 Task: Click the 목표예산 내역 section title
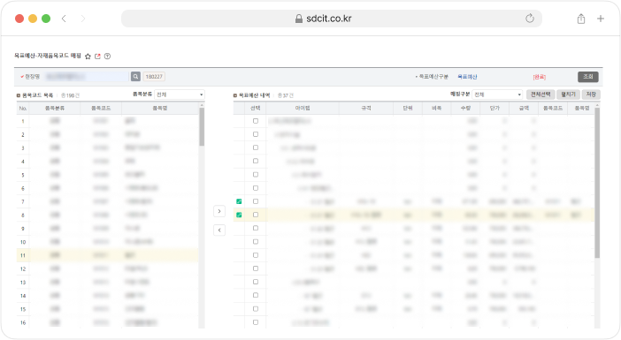(x=254, y=95)
